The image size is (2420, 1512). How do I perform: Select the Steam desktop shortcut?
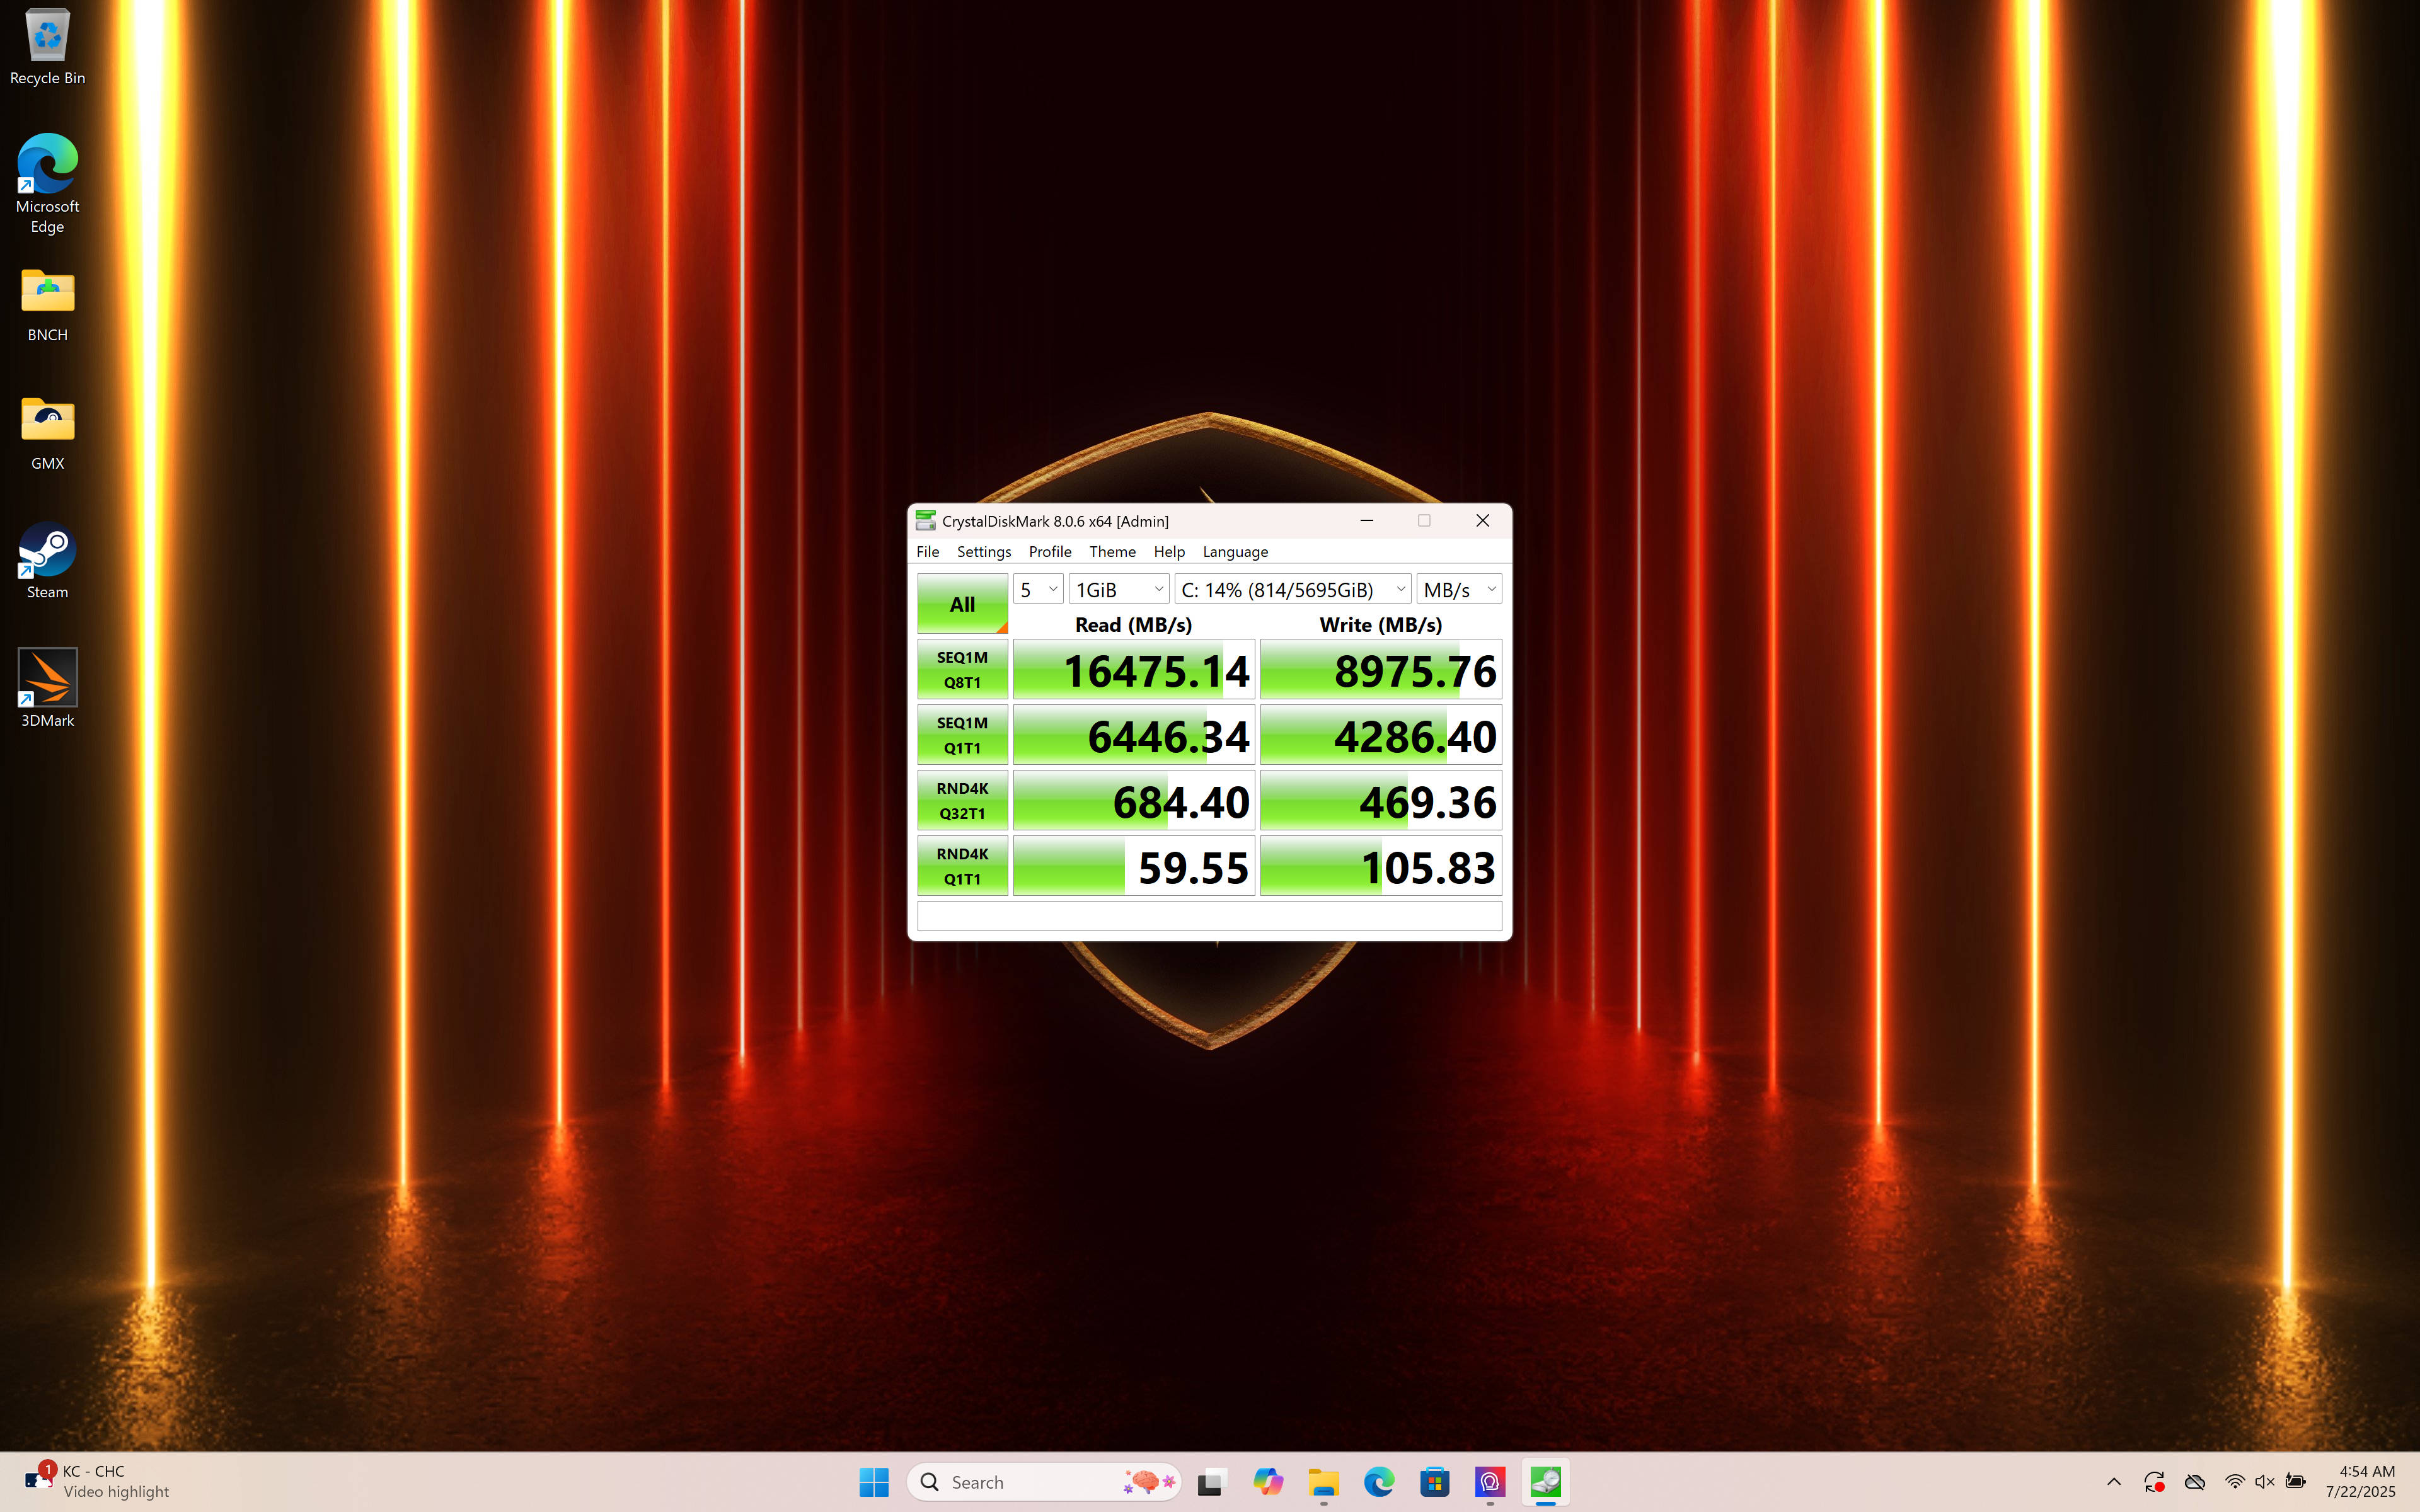[x=47, y=561]
